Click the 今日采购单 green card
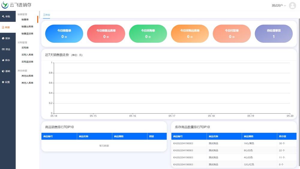300x169 pixels. tap(148, 34)
